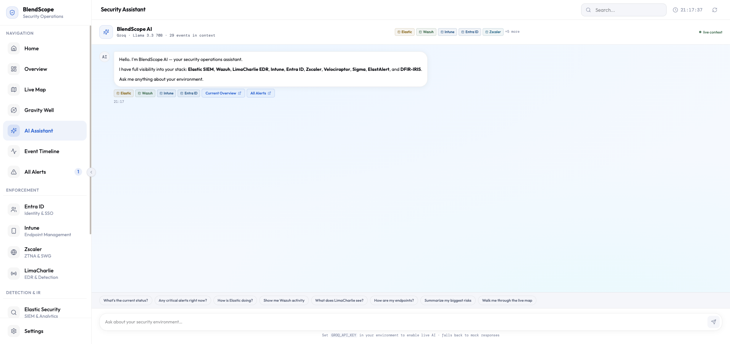Open Entra ID Identity & SSO
Image resolution: width=730 pixels, height=344 pixels.
tap(45, 210)
